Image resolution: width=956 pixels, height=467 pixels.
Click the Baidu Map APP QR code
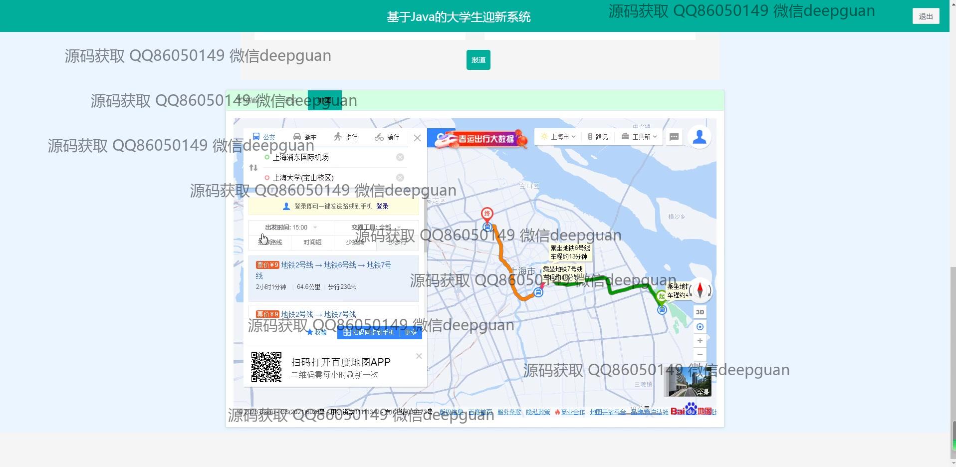tap(266, 367)
